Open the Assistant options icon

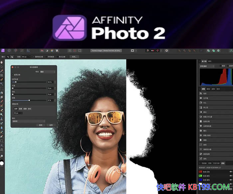[x=167, y=51]
